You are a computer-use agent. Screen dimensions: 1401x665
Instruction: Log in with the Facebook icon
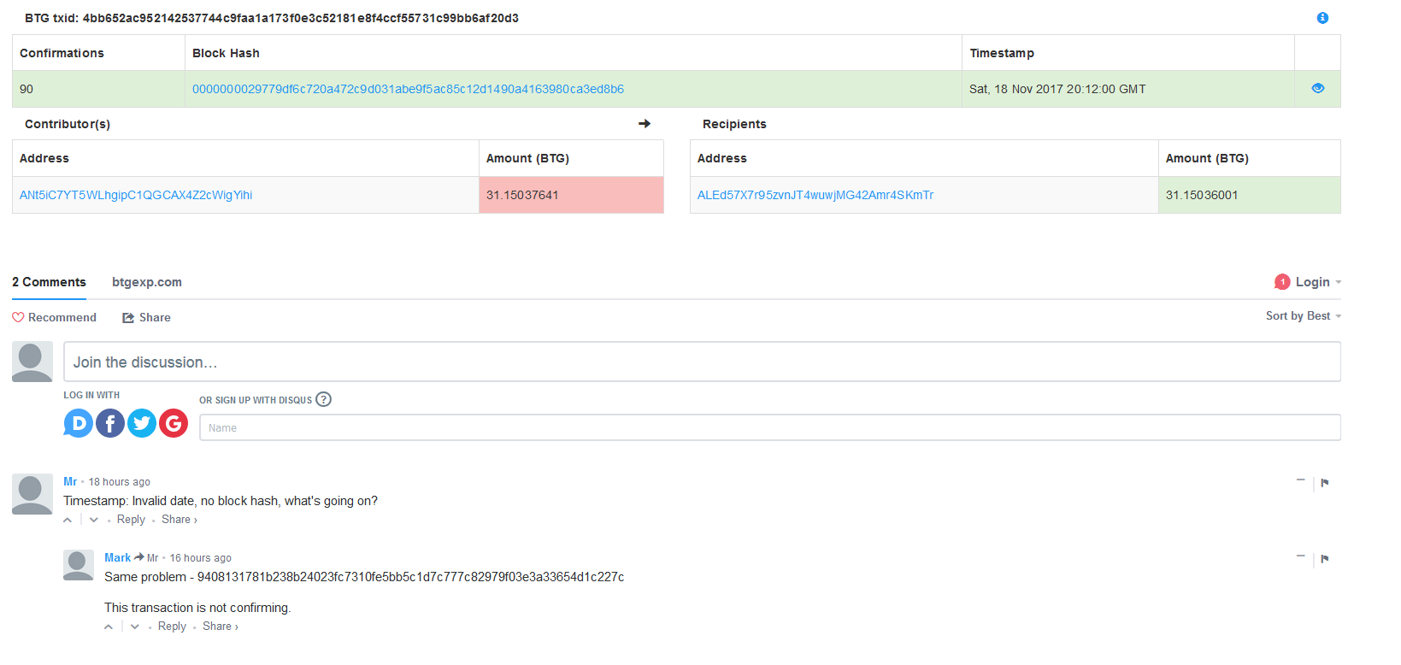coord(110,423)
